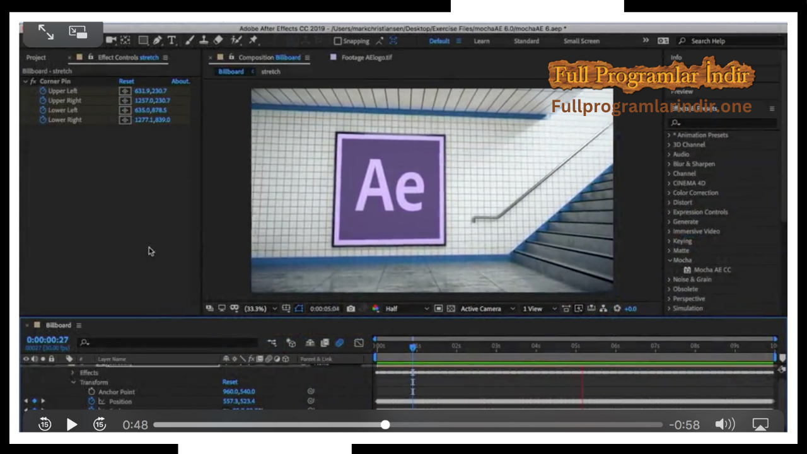Click About for Corner Pin
The height and width of the screenshot is (454, 807).
click(180, 81)
